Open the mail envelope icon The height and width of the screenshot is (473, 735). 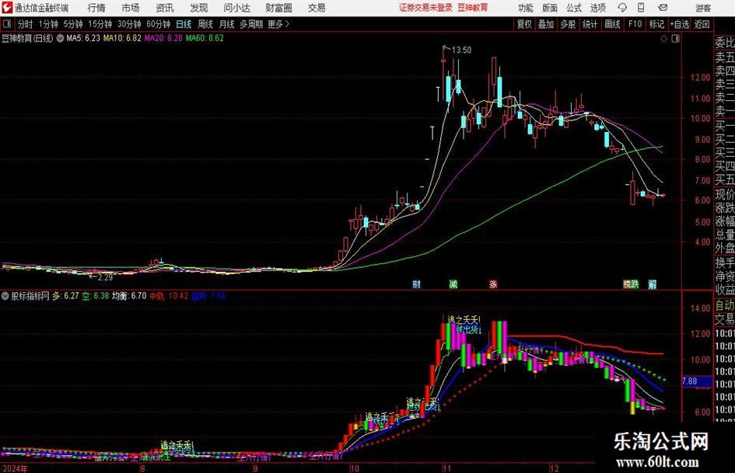pyautogui.click(x=663, y=8)
